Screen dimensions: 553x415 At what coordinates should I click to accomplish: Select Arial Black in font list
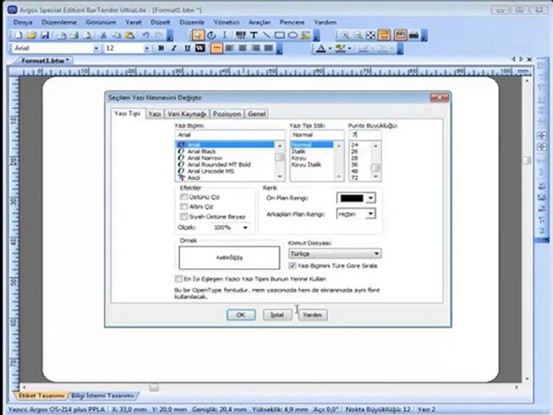202,151
